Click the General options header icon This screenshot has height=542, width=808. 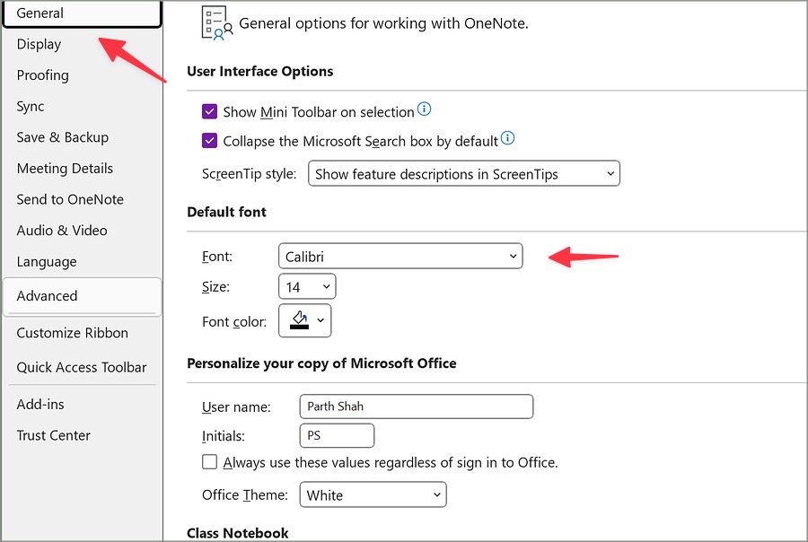[217, 22]
